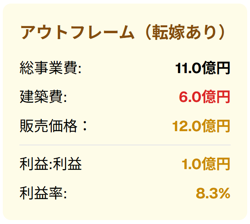Click the 億円 unit beside red 6.0
Screen dimensions: 250x224
[x=216, y=97]
